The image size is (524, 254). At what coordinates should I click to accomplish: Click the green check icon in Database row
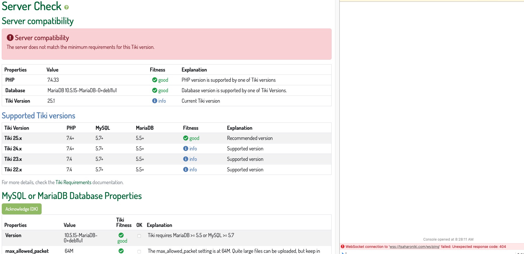(155, 90)
